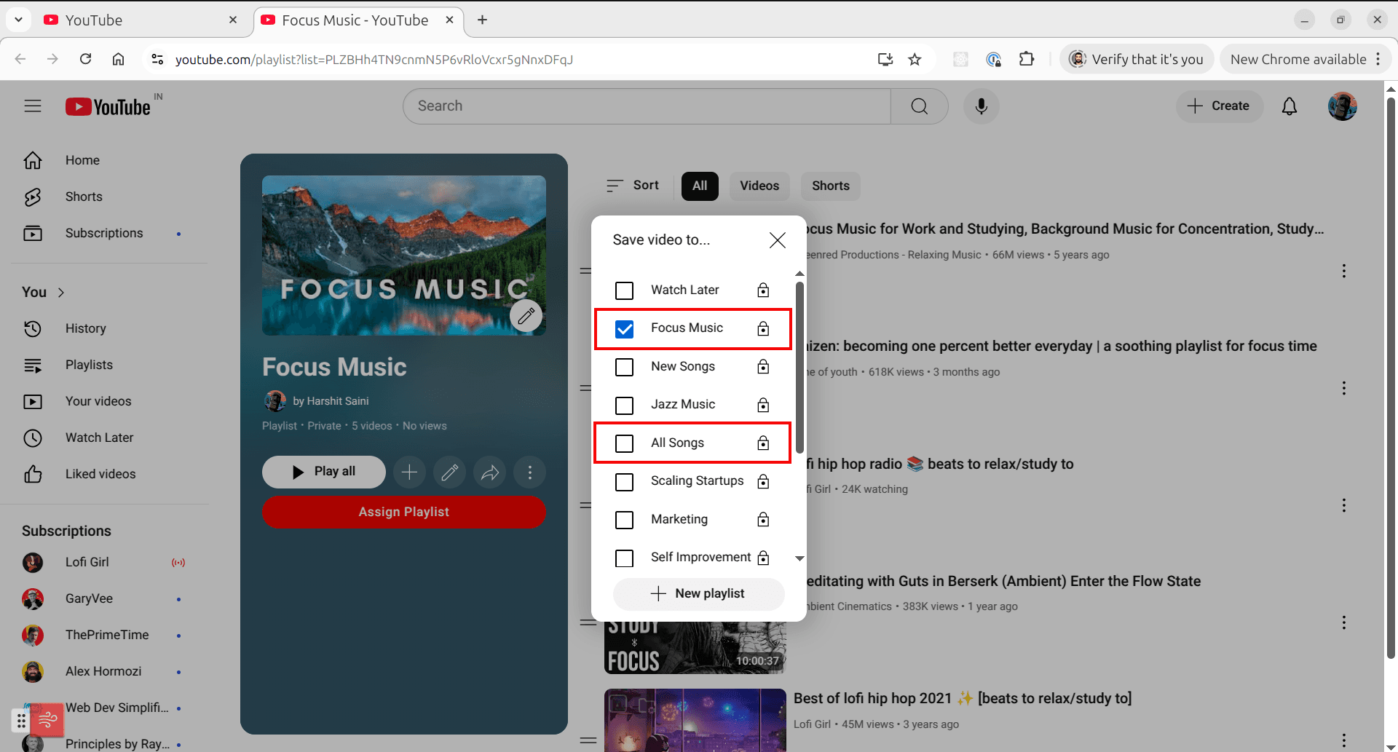
Task: Click the Assign Playlist button
Action: [403, 512]
